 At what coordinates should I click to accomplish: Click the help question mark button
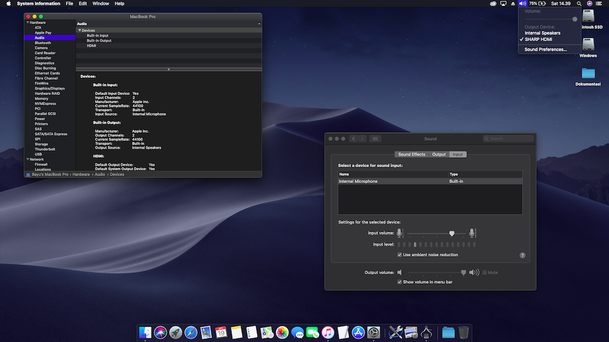pos(522,255)
